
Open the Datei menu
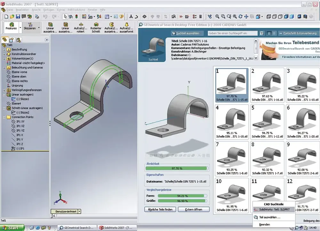(x=10, y=10)
